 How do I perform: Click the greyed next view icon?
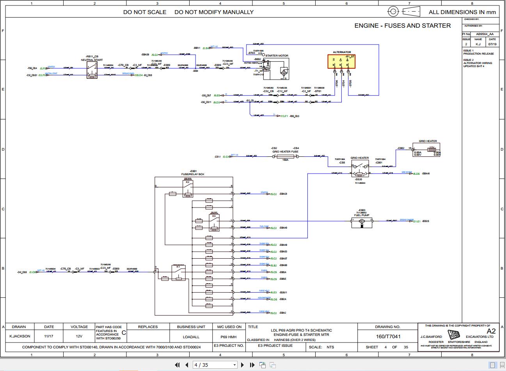273,365
